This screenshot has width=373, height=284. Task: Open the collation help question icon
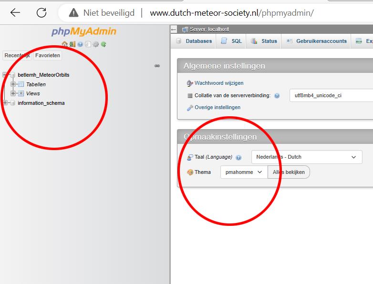pyautogui.click(x=277, y=95)
